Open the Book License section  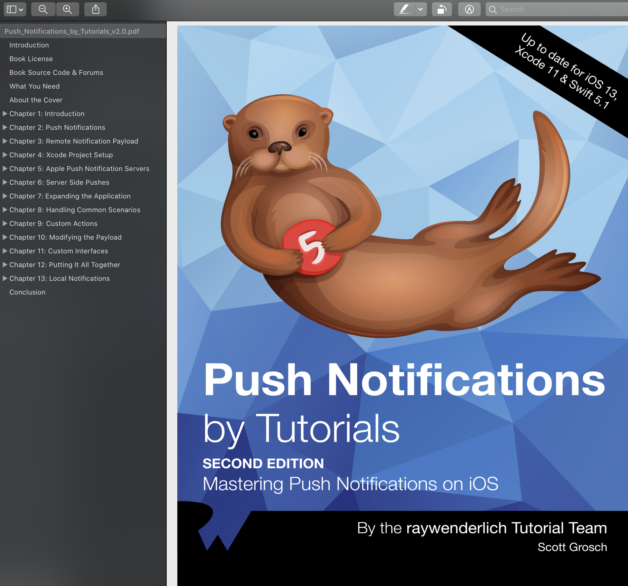tap(31, 59)
